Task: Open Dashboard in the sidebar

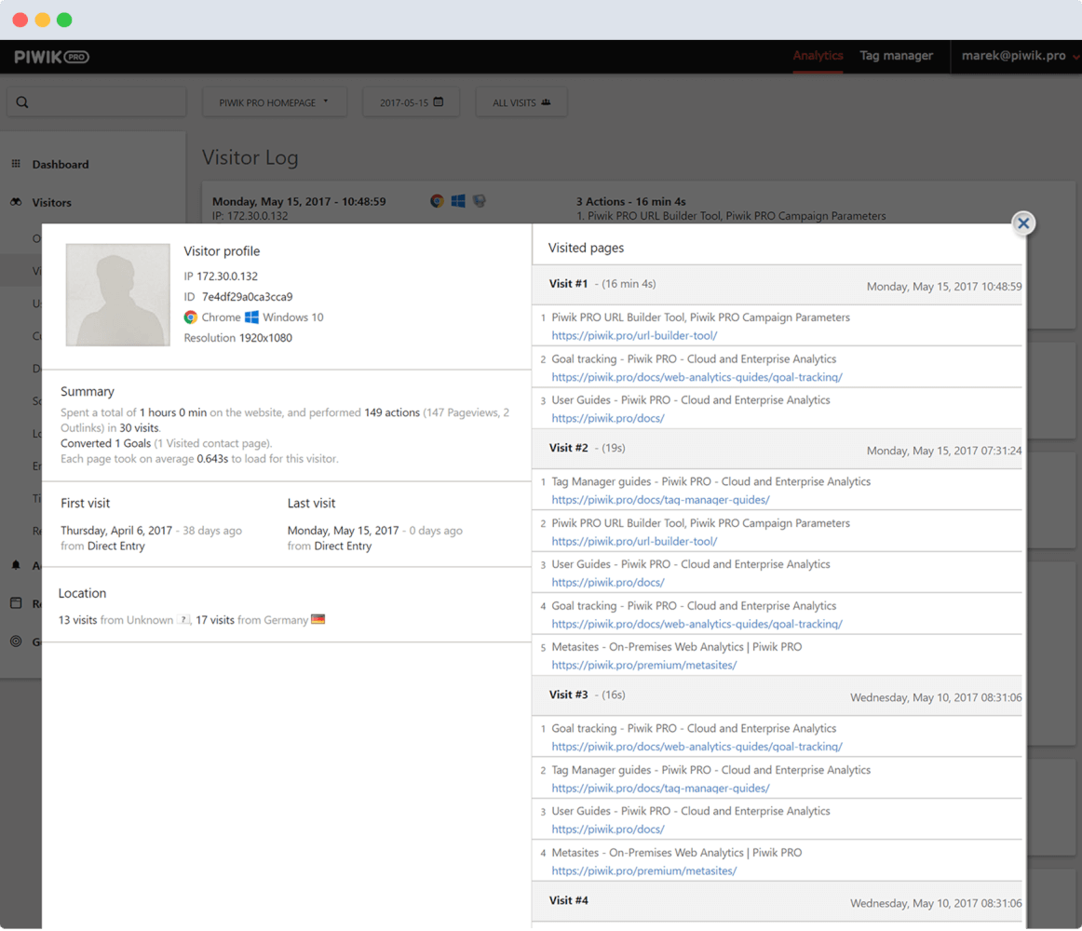Action: click(60, 164)
